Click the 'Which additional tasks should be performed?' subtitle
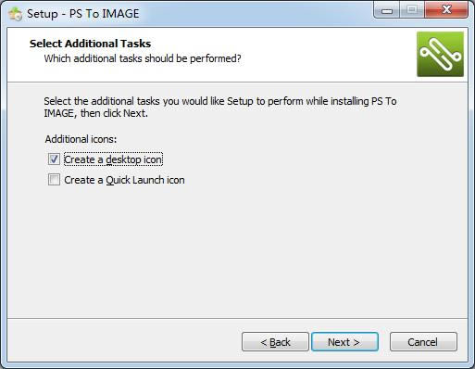Image resolution: width=475 pixels, height=369 pixels. click(143, 58)
